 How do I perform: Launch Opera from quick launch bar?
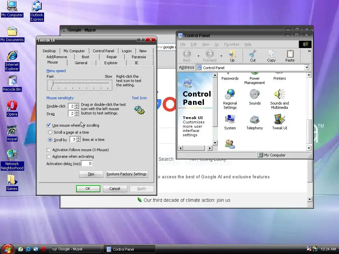pyautogui.click(x=43, y=249)
